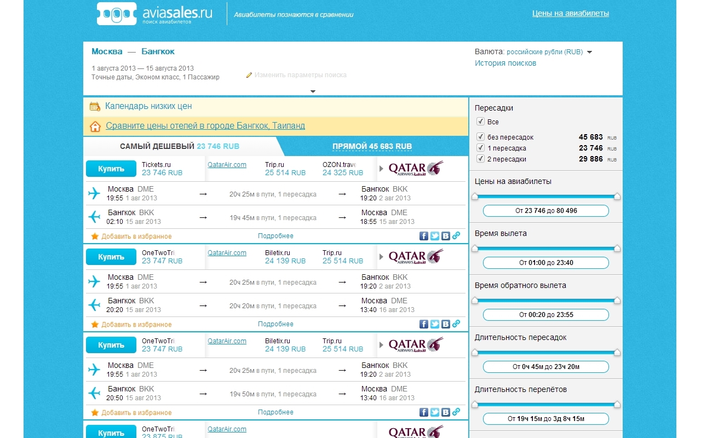
Task: Select Trip.ru 25 514 RUB offer on the Tickets.ru ticket
Action: [x=285, y=169]
